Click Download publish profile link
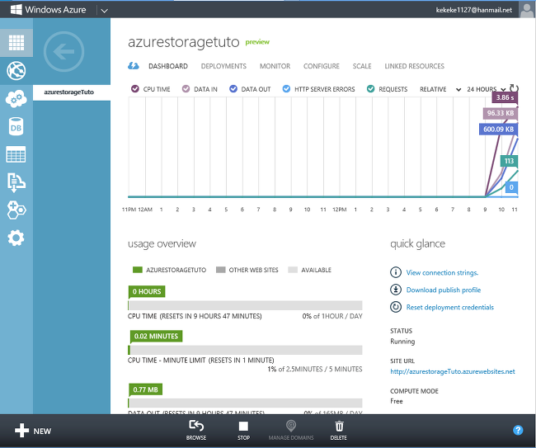This screenshot has height=448, width=536. pos(444,290)
